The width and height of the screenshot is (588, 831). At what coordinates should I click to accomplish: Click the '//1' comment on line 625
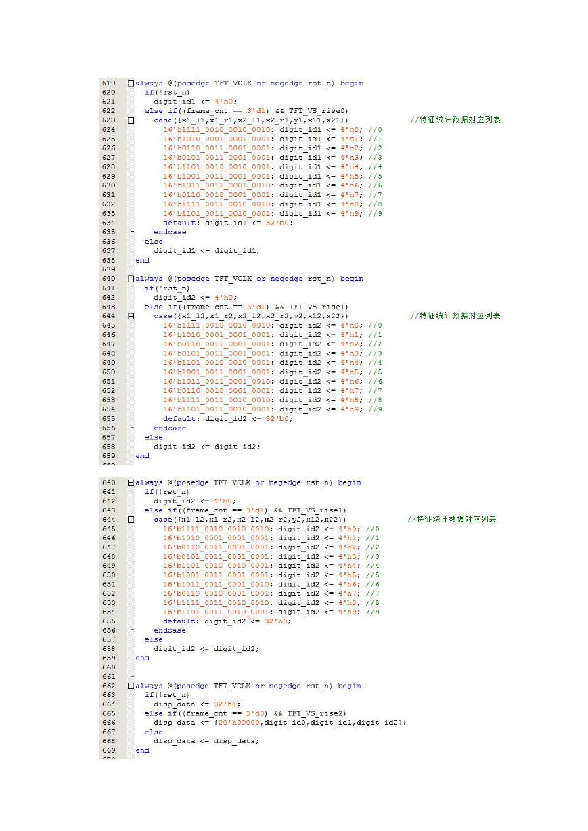coord(376,139)
